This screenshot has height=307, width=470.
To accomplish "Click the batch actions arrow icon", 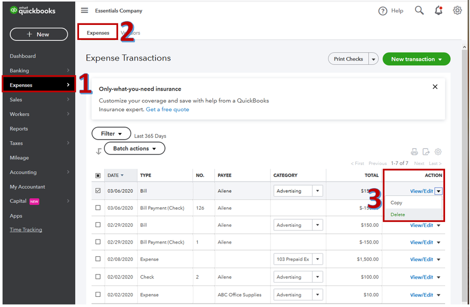I will coord(99,151).
